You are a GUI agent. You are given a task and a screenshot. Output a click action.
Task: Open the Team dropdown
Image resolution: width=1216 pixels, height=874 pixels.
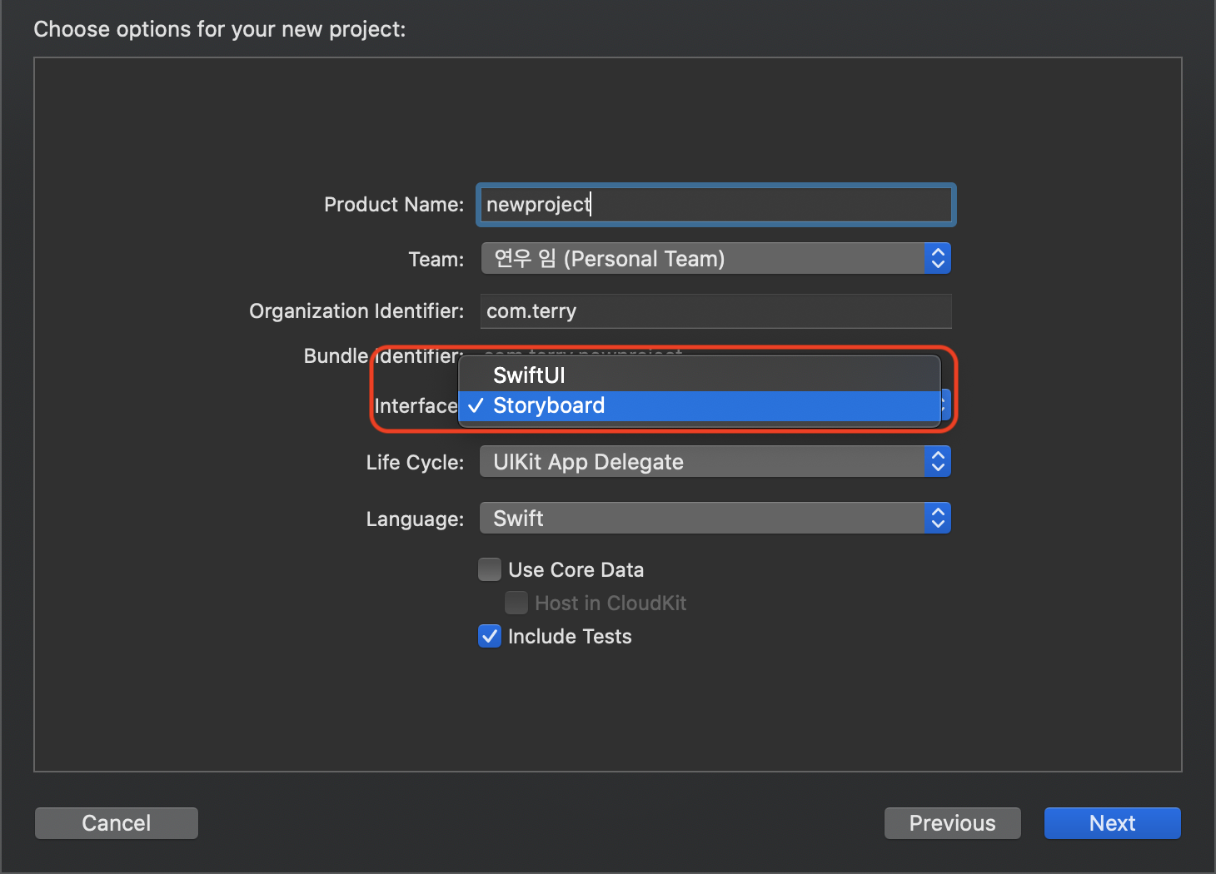[x=715, y=259]
